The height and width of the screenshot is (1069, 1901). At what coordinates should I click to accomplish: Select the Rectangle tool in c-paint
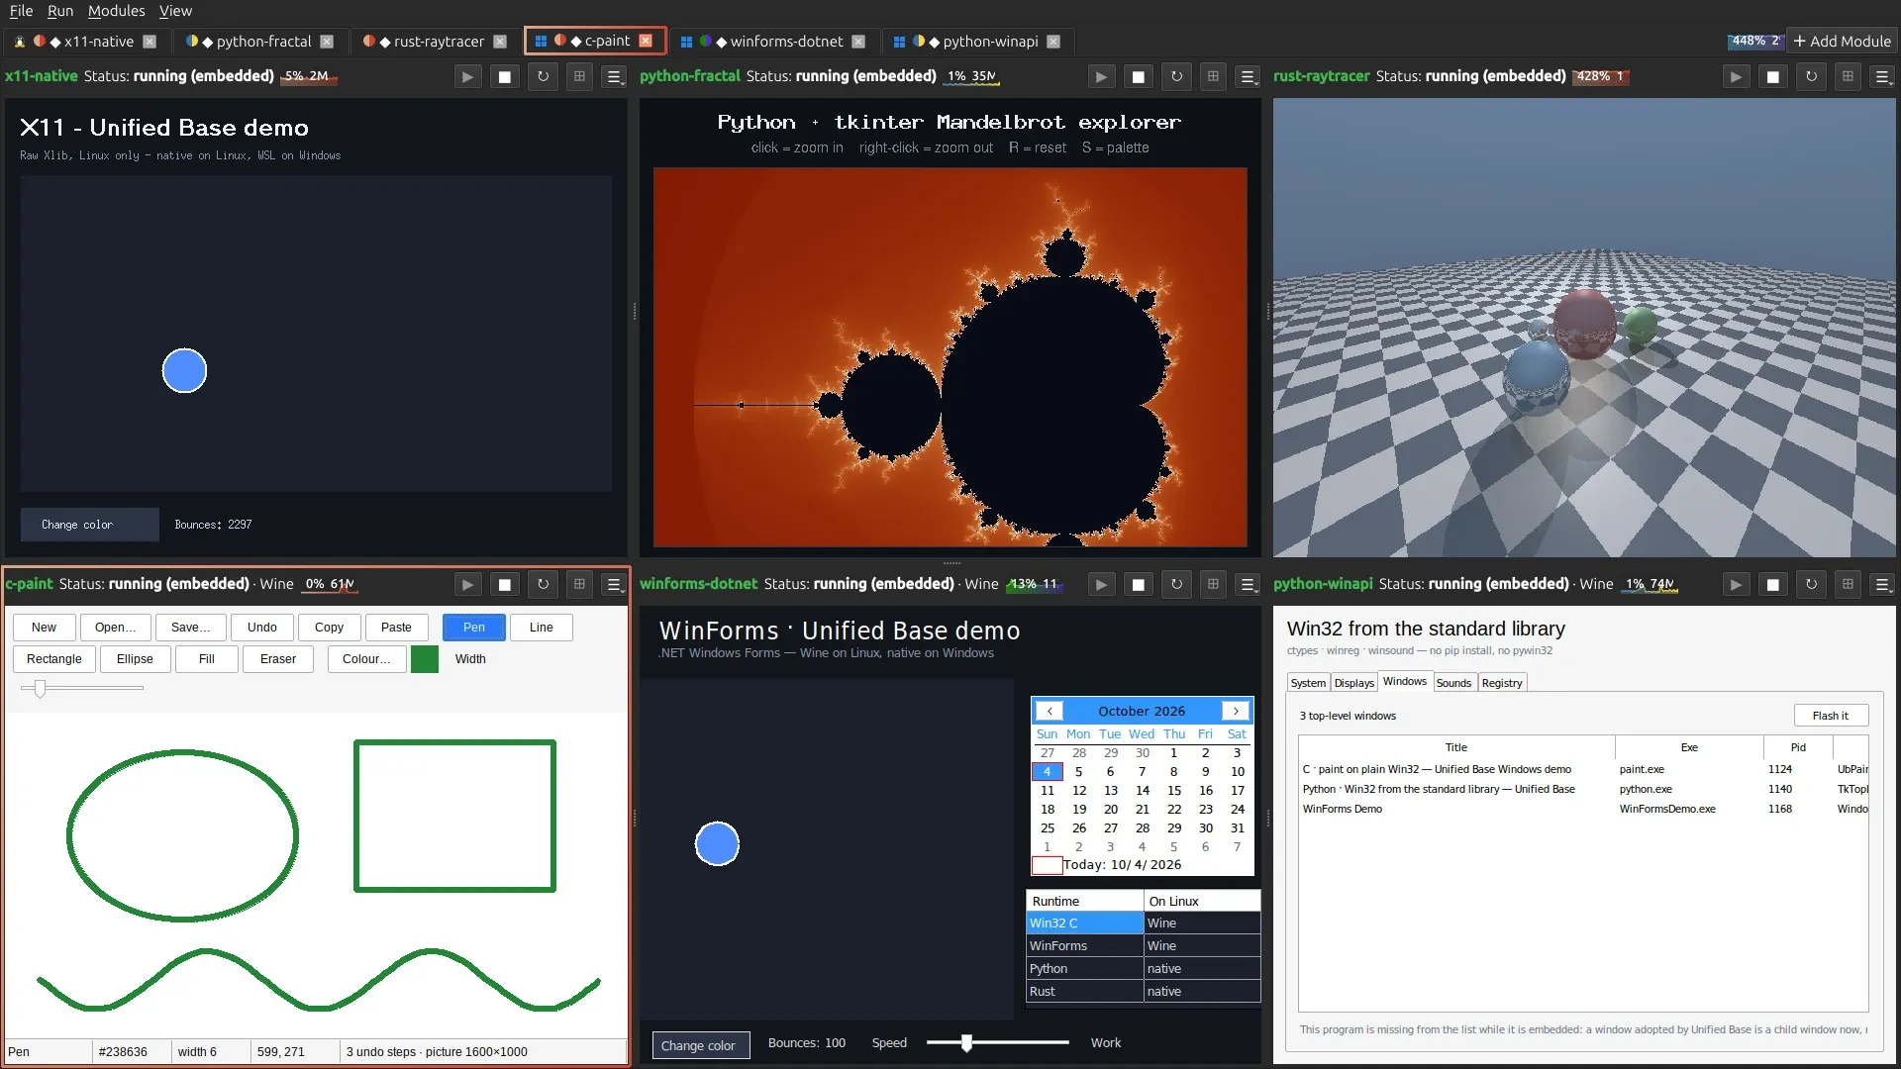[x=54, y=659]
